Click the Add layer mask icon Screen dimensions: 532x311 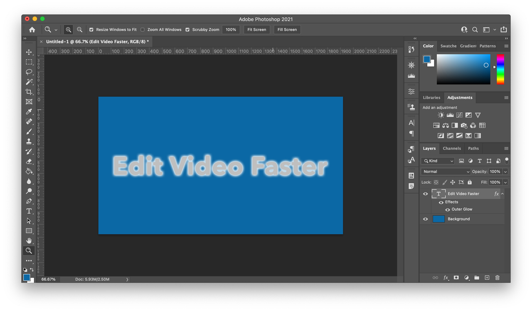456,277
